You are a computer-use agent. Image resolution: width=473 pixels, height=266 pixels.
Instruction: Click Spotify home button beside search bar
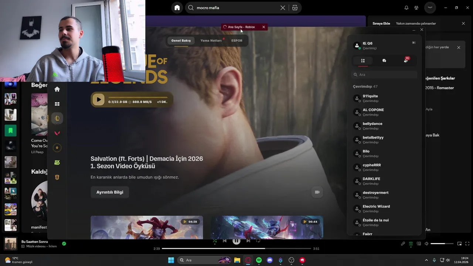coord(177,8)
